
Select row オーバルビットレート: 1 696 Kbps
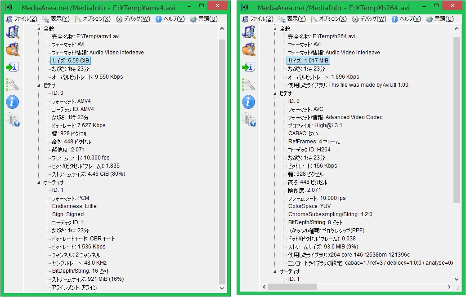tap(323, 77)
